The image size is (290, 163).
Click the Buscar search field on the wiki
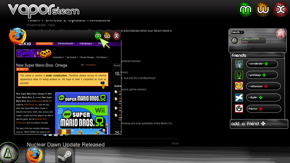click(x=117, y=65)
